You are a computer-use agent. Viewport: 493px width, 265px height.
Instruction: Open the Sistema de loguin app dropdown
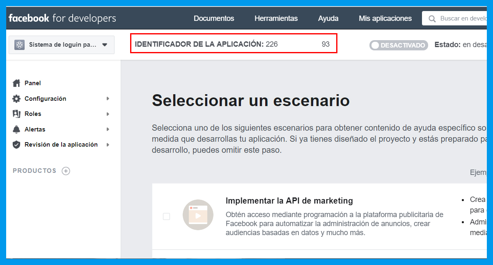click(x=62, y=45)
